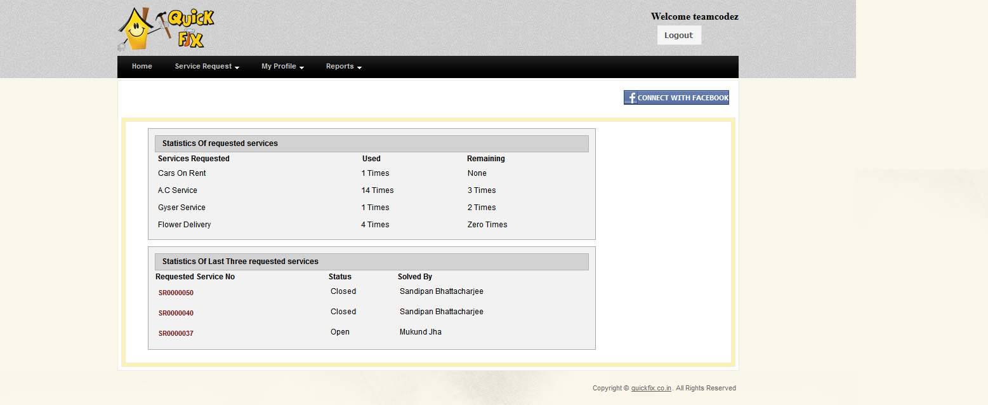Click the '3 Times' remaining value
Viewport: 988px width, 405px height.
[482, 190]
